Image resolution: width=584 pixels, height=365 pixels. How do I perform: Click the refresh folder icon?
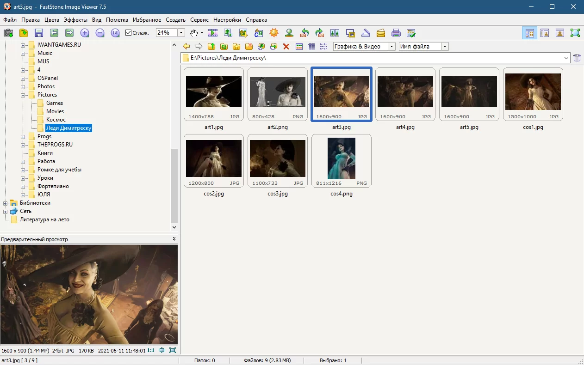[x=224, y=46]
